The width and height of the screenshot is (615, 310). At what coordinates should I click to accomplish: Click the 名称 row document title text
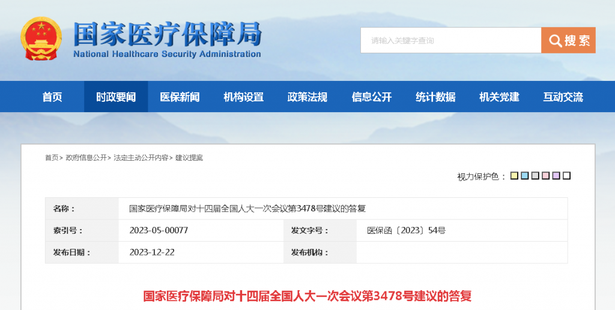[x=247, y=209]
